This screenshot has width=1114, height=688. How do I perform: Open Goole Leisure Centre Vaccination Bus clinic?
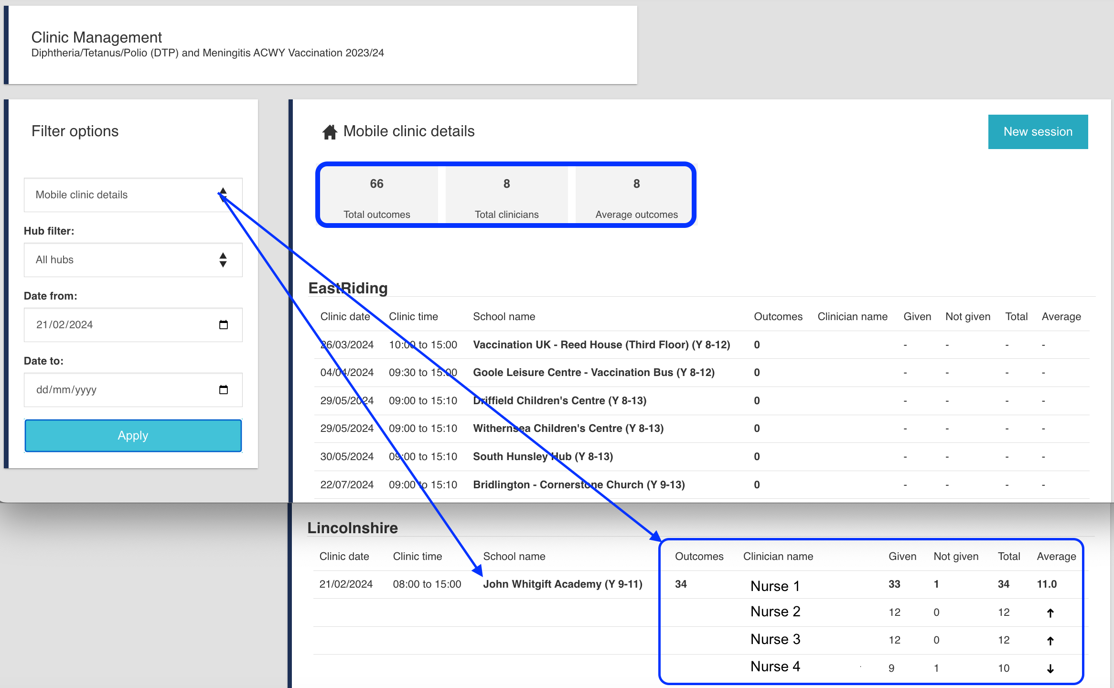(593, 373)
